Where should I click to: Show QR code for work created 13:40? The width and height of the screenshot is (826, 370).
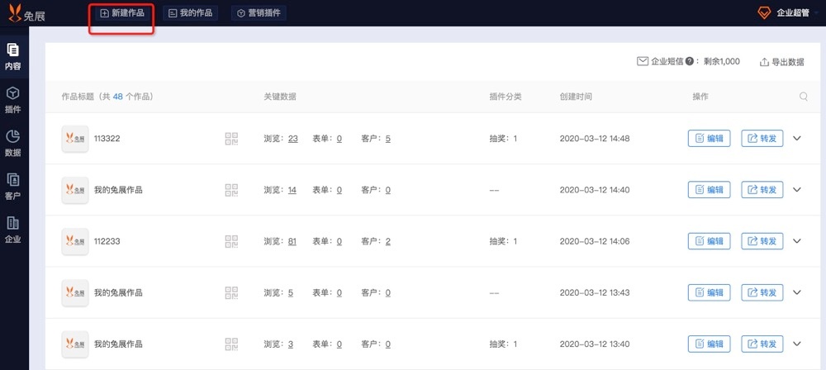[x=231, y=344]
